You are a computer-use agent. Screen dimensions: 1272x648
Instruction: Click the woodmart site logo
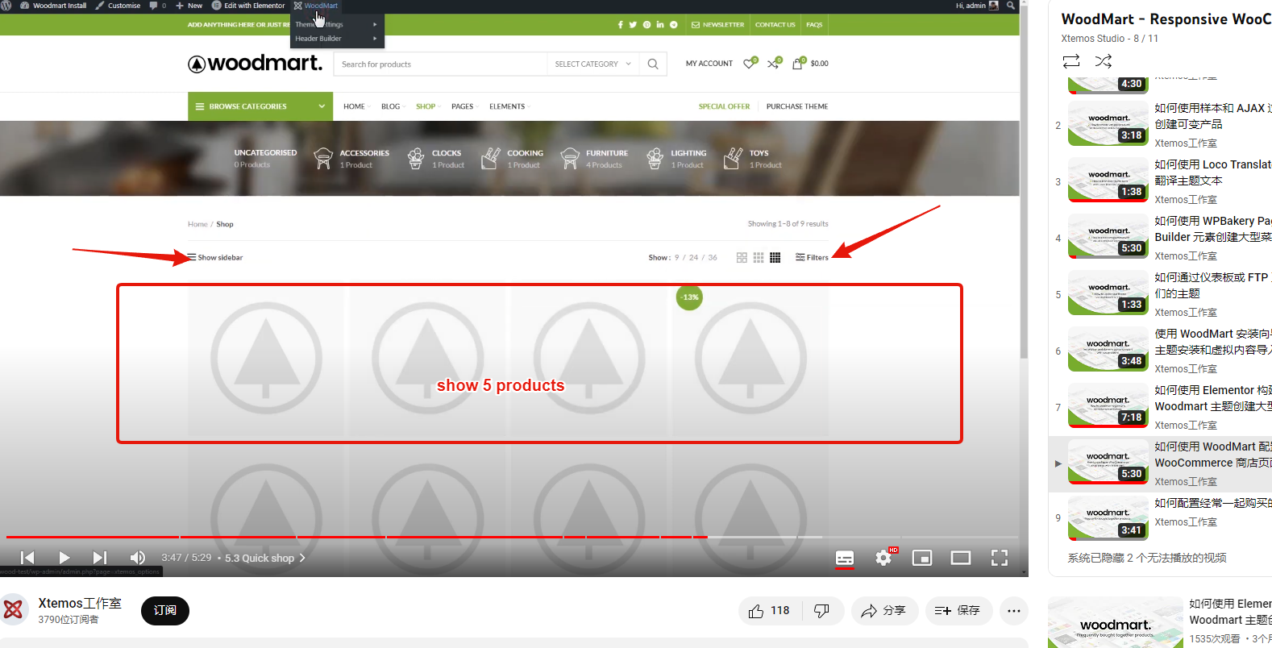click(x=255, y=63)
